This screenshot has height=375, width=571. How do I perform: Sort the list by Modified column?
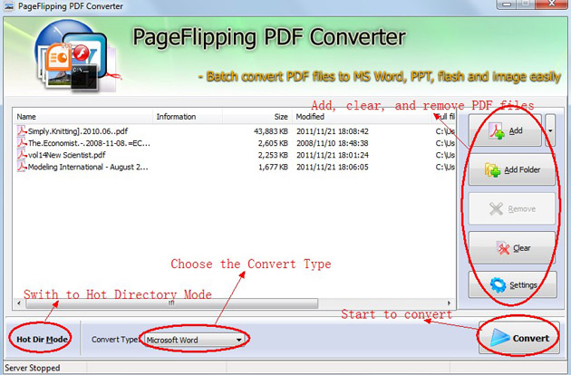[363, 117]
